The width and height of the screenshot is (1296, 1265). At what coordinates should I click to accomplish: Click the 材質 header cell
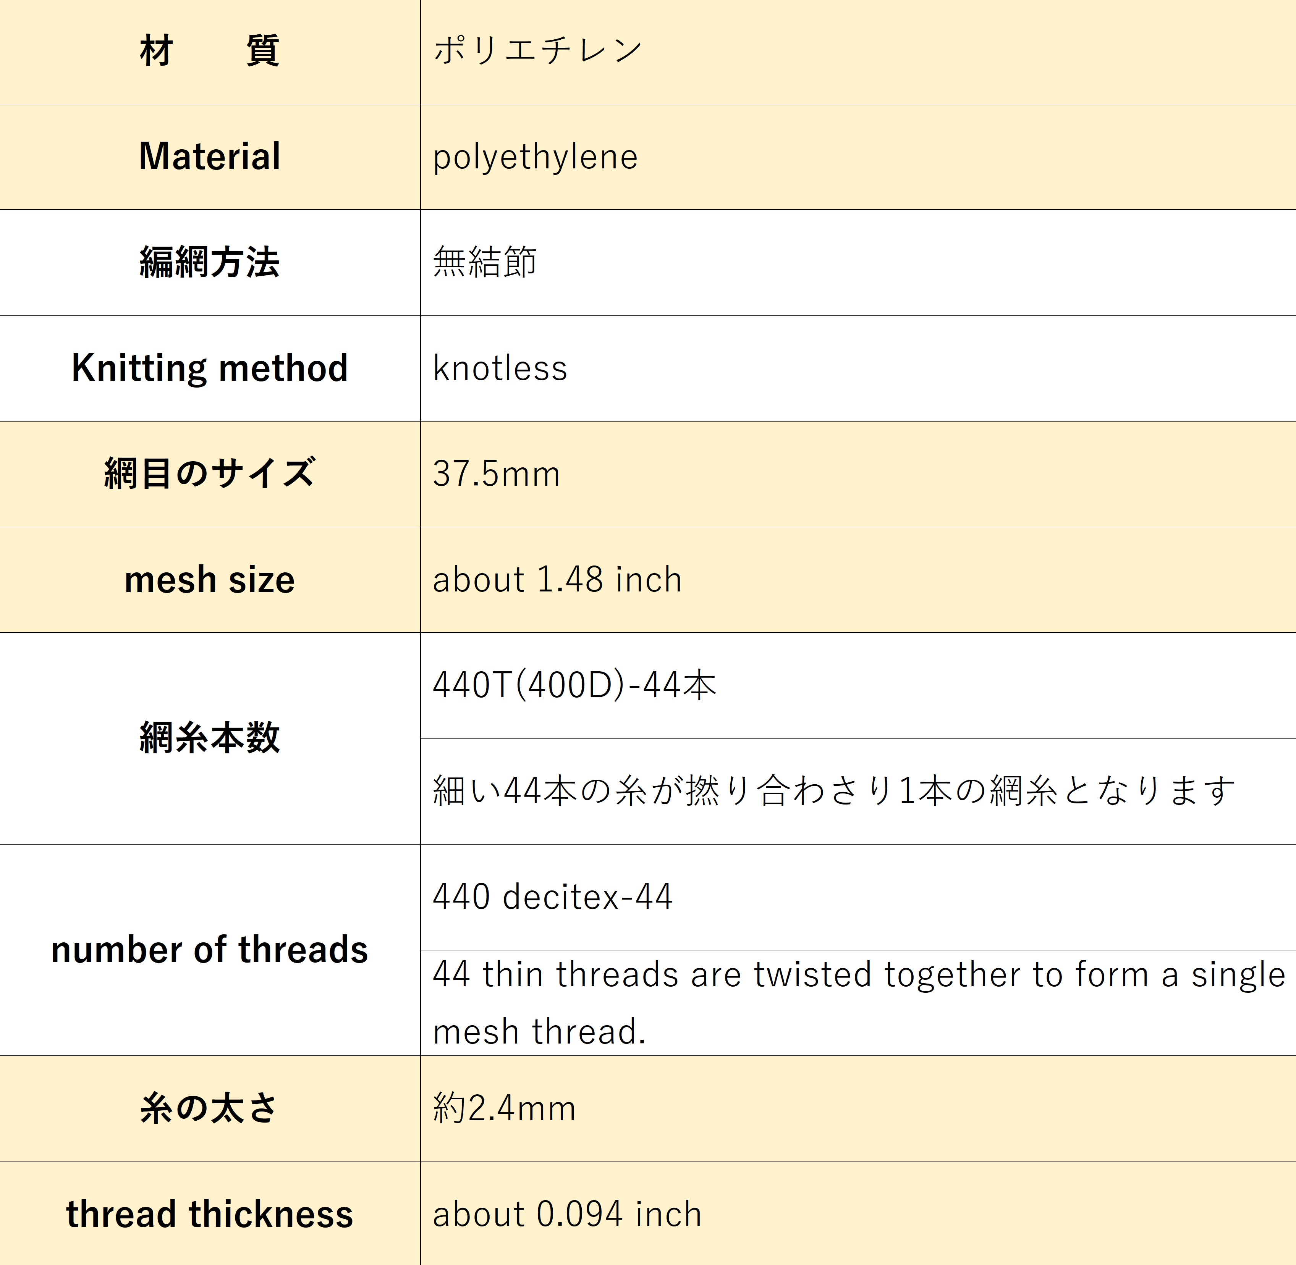point(209,51)
